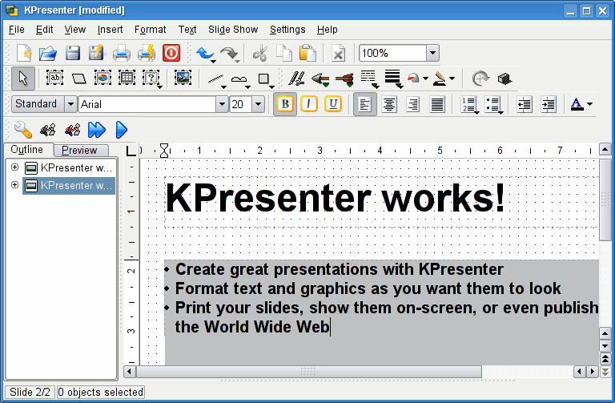Viewport: 615px width, 403px height.
Task: Click the Print icon in toolbar
Action: point(121,54)
